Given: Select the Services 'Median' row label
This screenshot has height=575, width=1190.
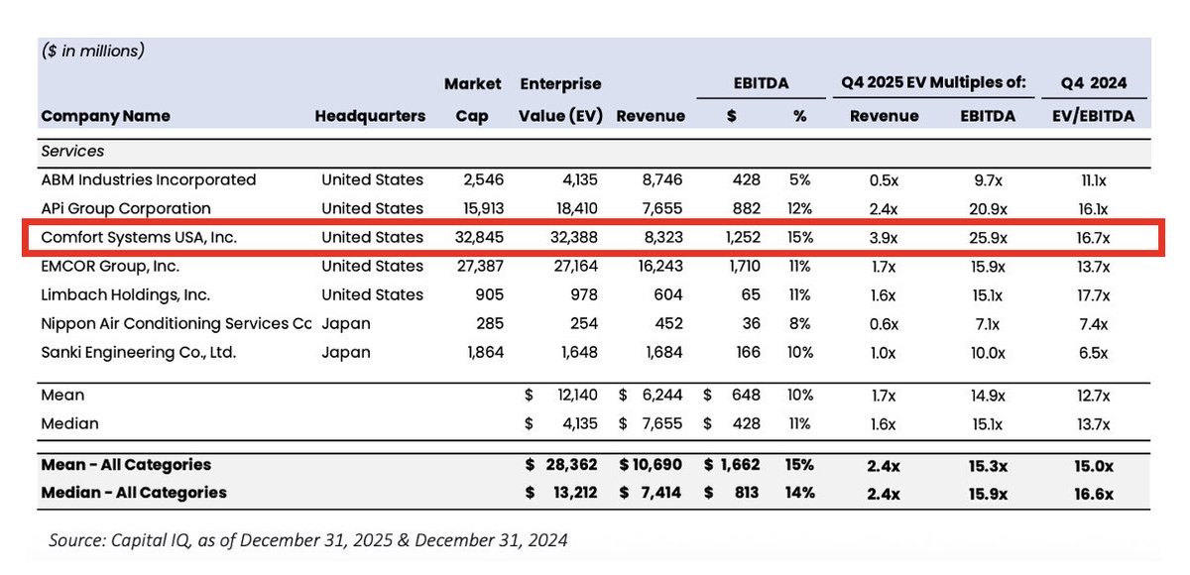Looking at the screenshot, I should coord(69,424).
